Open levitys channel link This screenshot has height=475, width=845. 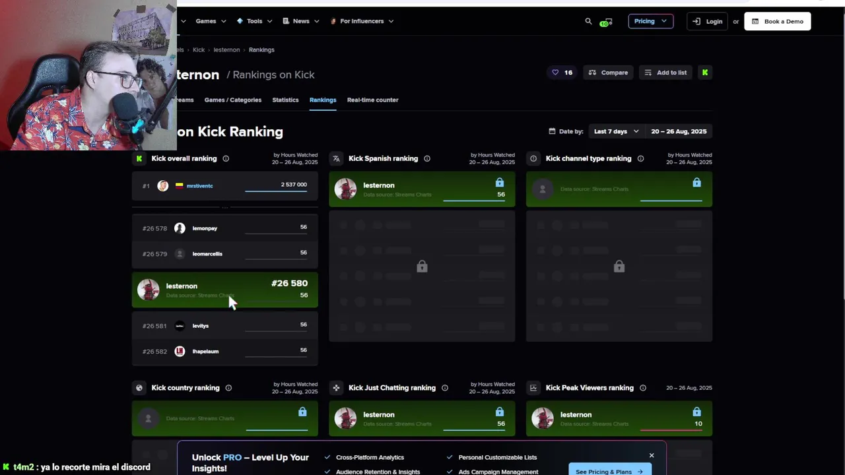[200, 326]
